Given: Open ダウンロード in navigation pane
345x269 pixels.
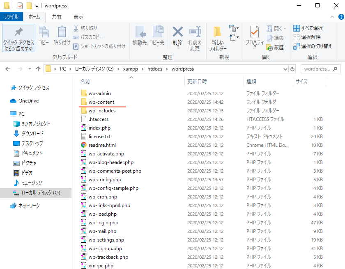Looking at the screenshot, I should point(28,133).
